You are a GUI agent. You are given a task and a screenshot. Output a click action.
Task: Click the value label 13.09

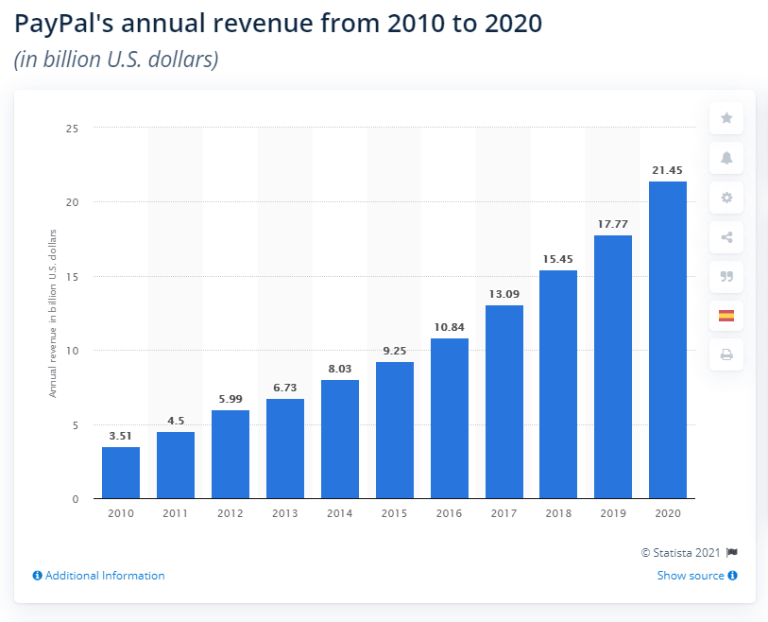click(x=504, y=294)
